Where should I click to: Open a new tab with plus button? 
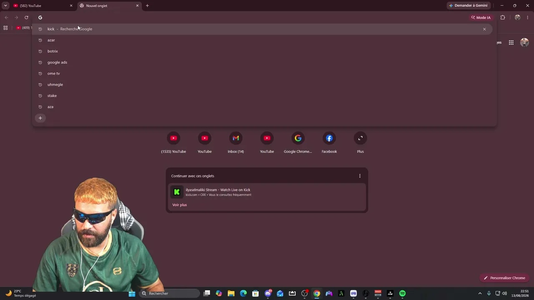click(147, 6)
